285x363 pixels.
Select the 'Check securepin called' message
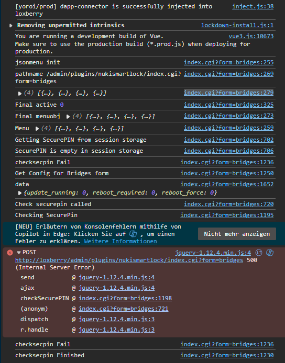[x=53, y=204]
